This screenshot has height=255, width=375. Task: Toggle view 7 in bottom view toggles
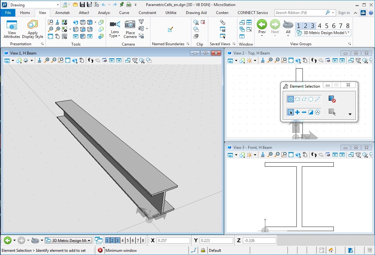click(x=138, y=240)
